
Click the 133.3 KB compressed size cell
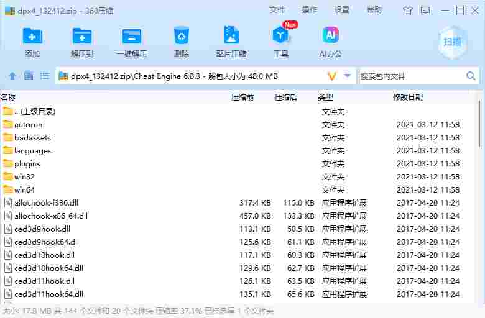298,216
